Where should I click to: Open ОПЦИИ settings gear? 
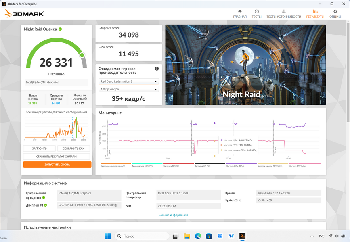pyautogui.click(x=335, y=14)
